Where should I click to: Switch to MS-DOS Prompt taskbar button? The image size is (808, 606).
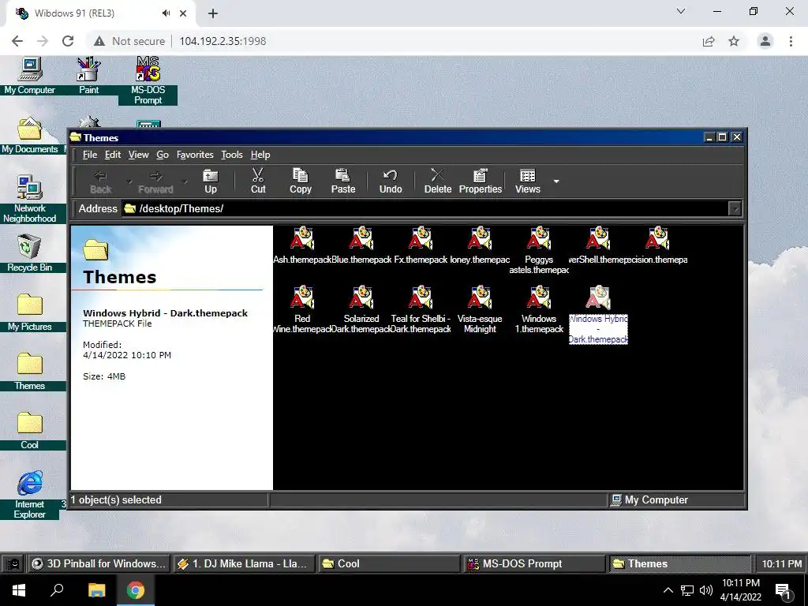coord(534,563)
